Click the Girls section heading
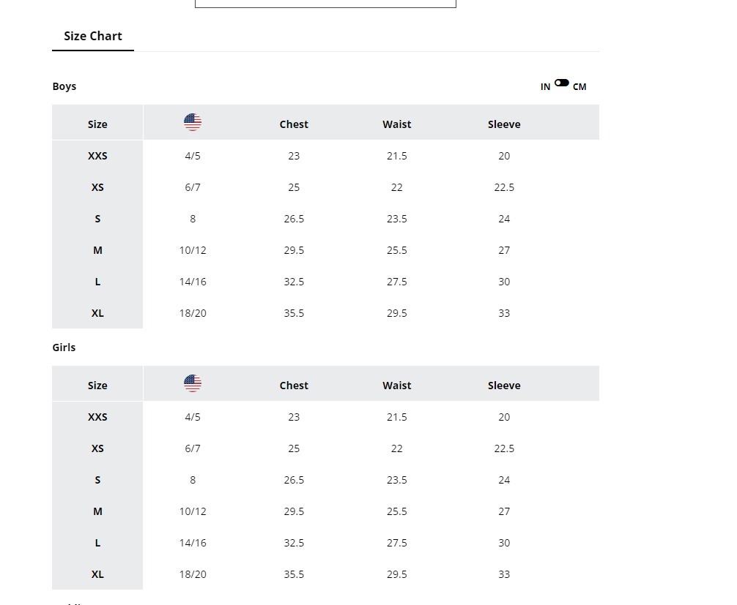Image resolution: width=737 pixels, height=605 pixels. click(64, 347)
